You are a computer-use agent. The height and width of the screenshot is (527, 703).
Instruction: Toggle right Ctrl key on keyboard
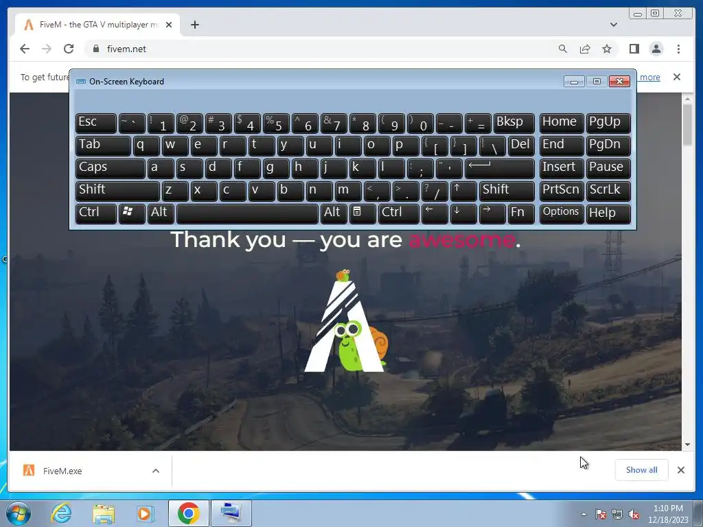tap(399, 213)
